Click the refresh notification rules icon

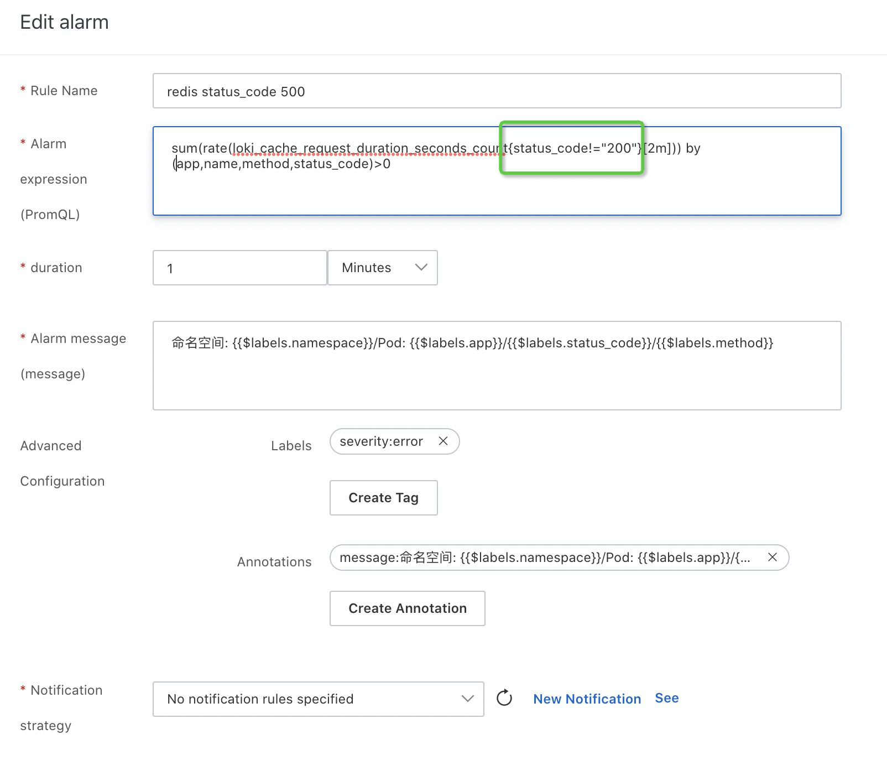[504, 699]
